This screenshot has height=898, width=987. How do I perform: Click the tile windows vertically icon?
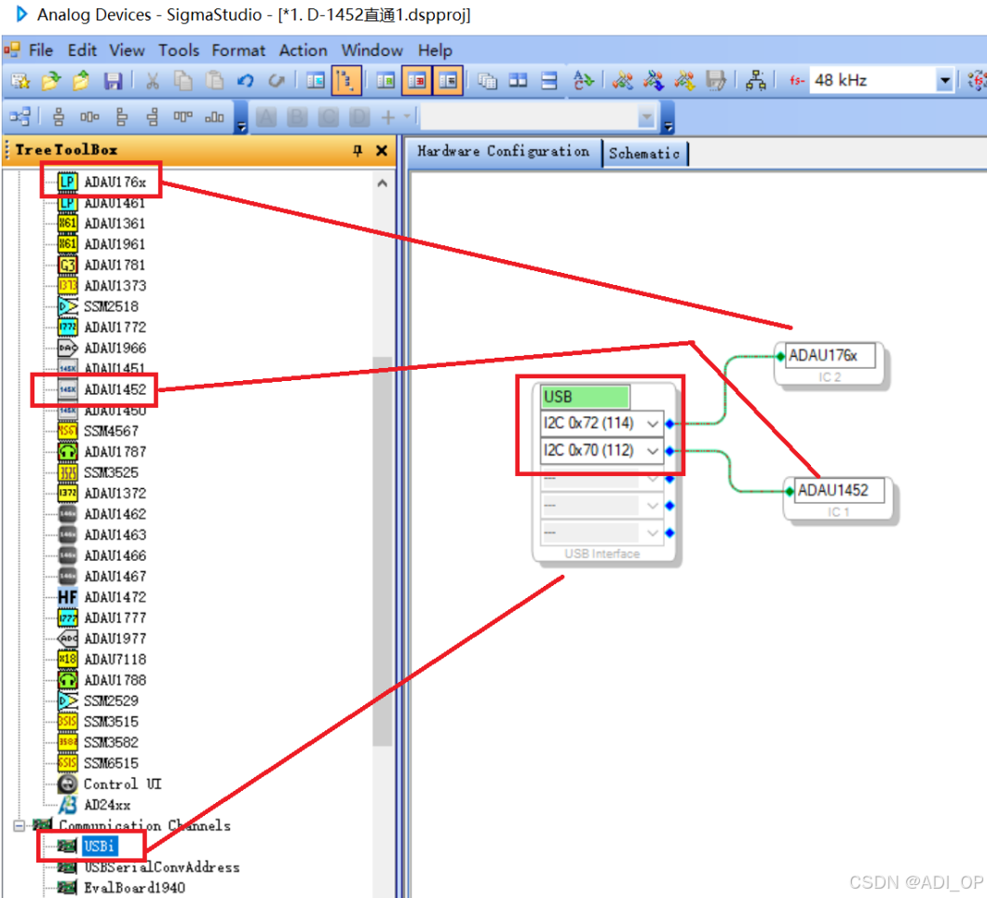pyautogui.click(x=518, y=81)
